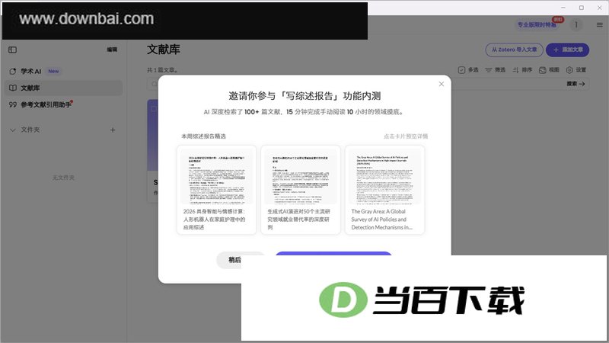Click the 搜索 arrow button
The height and width of the screenshot is (343, 609).
point(576,84)
